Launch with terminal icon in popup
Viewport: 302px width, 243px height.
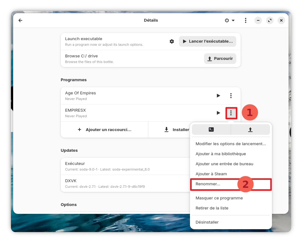tap(211, 129)
